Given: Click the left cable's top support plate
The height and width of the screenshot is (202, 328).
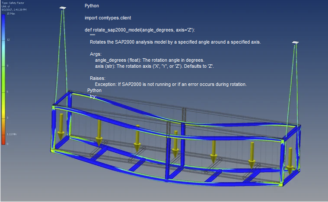Looking at the screenshot, I should click(63, 8).
